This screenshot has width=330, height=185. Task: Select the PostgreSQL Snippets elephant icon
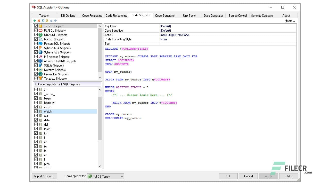pyautogui.click(x=40, y=44)
